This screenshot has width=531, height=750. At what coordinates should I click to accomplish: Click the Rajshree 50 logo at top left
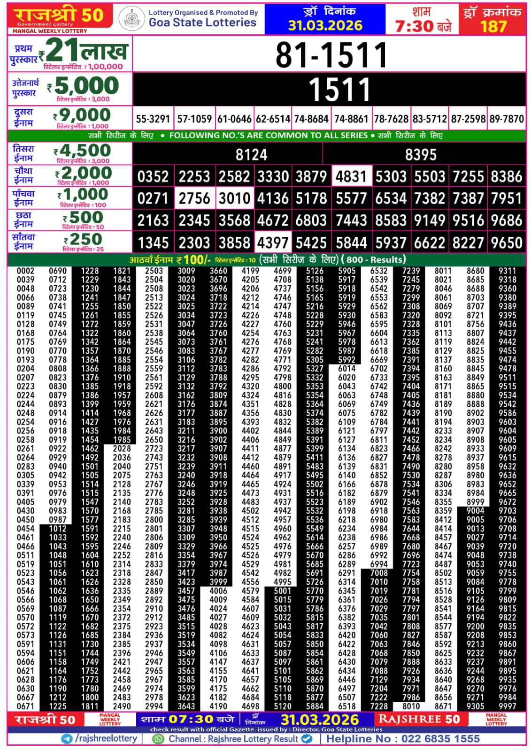(60, 18)
